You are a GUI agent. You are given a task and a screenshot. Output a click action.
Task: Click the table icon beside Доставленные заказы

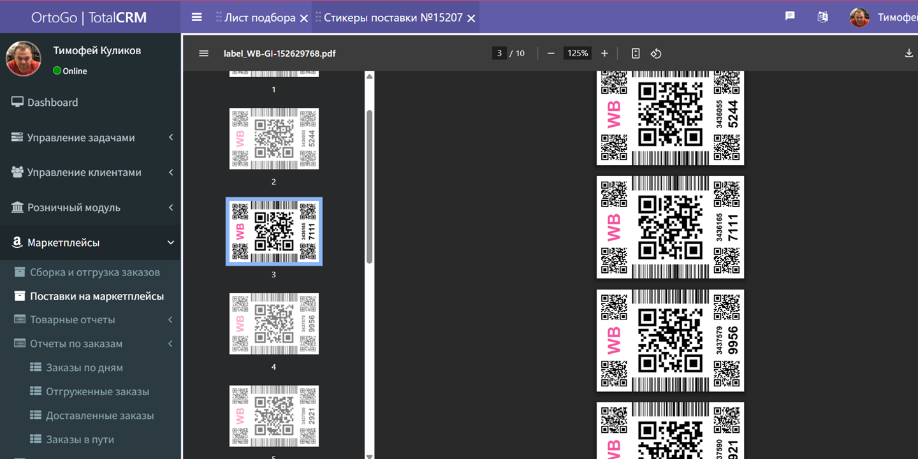(x=35, y=415)
